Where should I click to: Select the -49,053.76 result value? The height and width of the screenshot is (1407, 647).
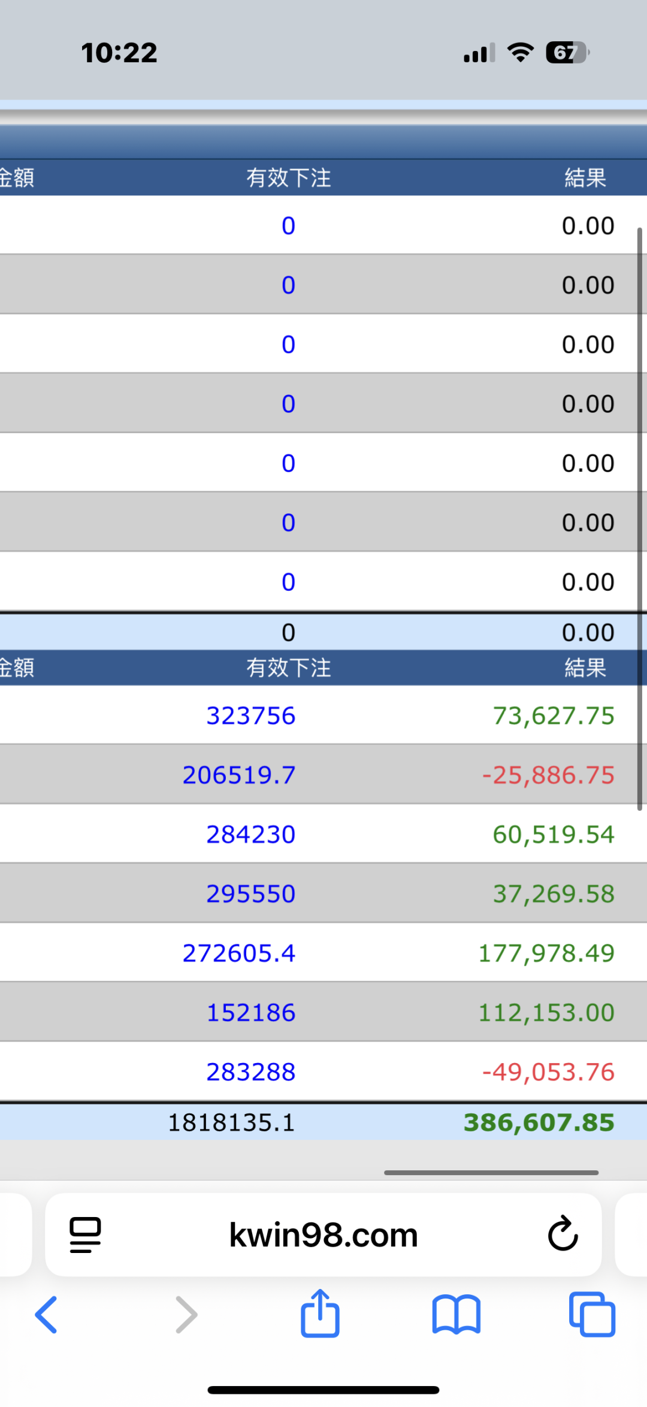[548, 1071]
